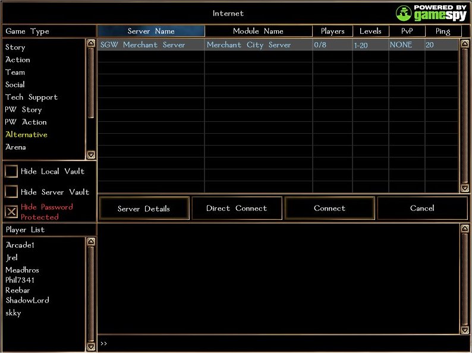
Task: Click the 0/8 players cell
Action: pyautogui.click(x=333, y=45)
